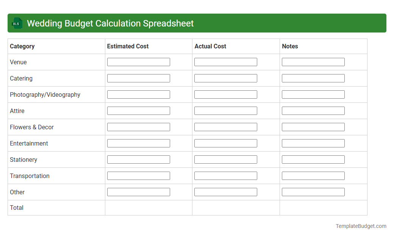Click the Other estimated cost field

pyautogui.click(x=138, y=192)
